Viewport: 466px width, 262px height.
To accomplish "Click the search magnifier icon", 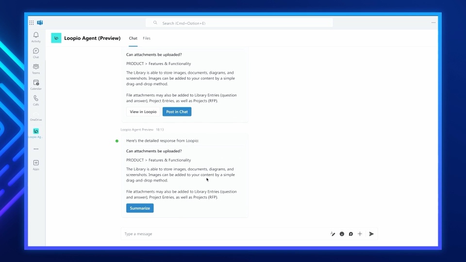I will (x=155, y=23).
